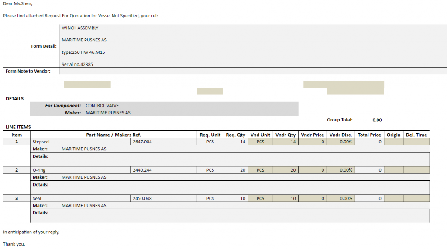Click the Part Name / Makers Ref. header
This screenshot has height=249, width=447.
(x=113, y=135)
